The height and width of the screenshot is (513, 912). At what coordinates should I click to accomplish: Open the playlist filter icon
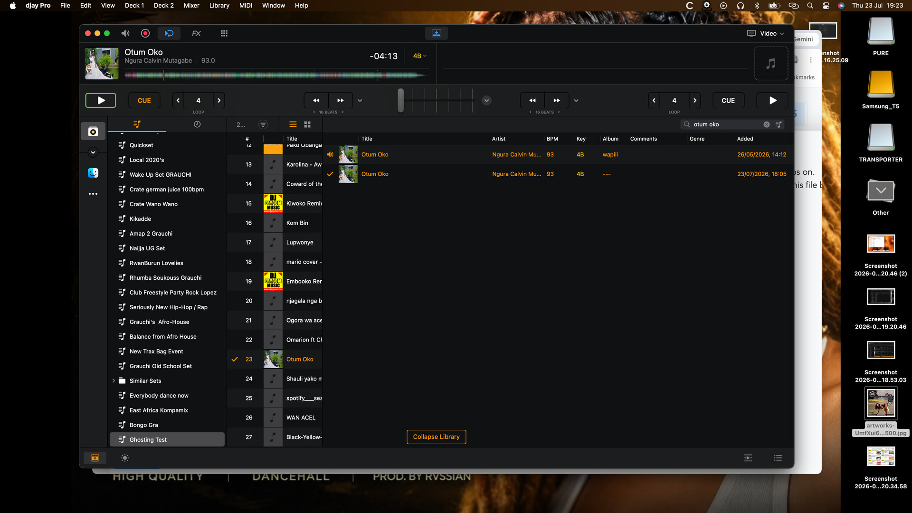pos(263,124)
